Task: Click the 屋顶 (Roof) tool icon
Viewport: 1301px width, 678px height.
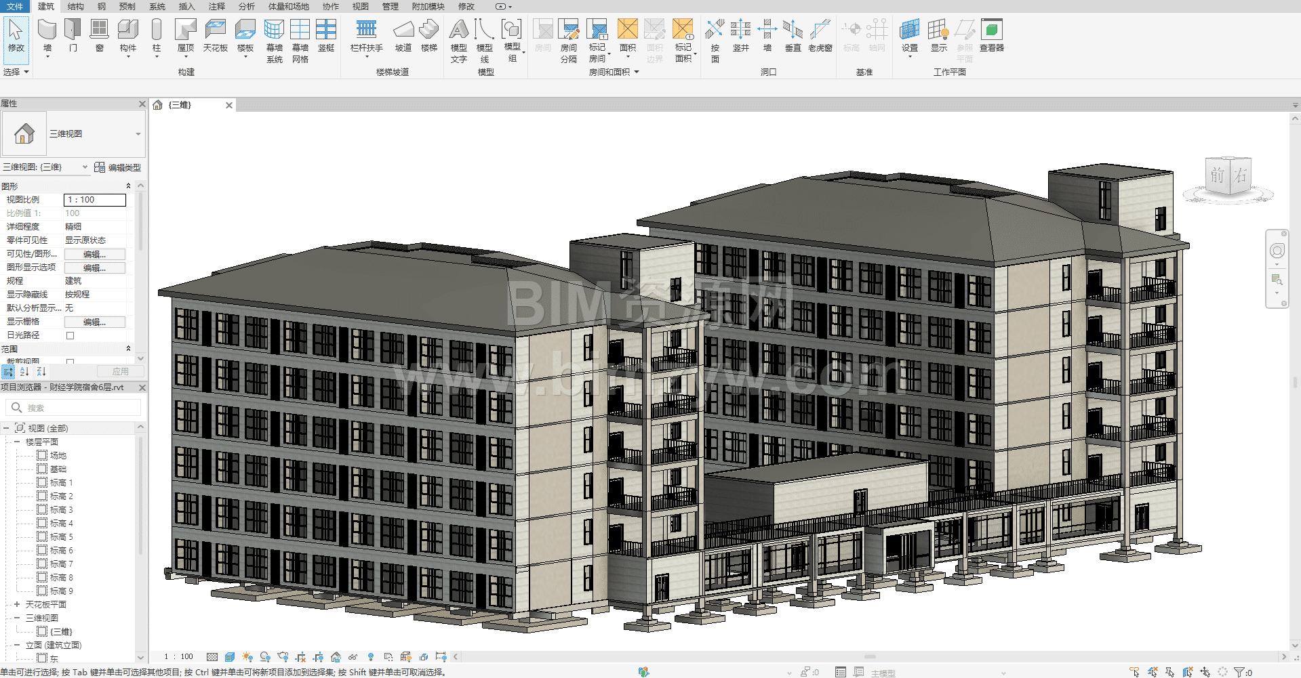Action: pyautogui.click(x=185, y=35)
